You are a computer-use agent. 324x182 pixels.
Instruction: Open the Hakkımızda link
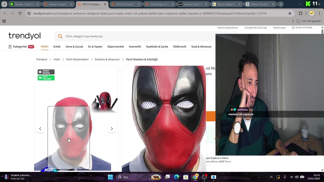pos(279,28)
